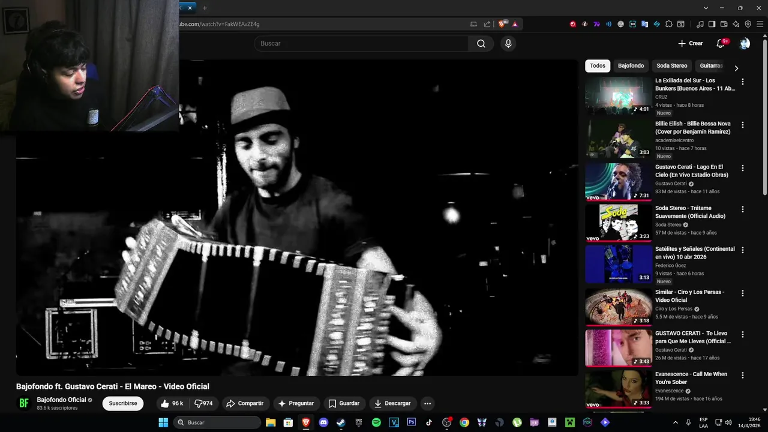The height and width of the screenshot is (432, 768).
Task: Open the YouTube notifications bell
Action: point(721,43)
